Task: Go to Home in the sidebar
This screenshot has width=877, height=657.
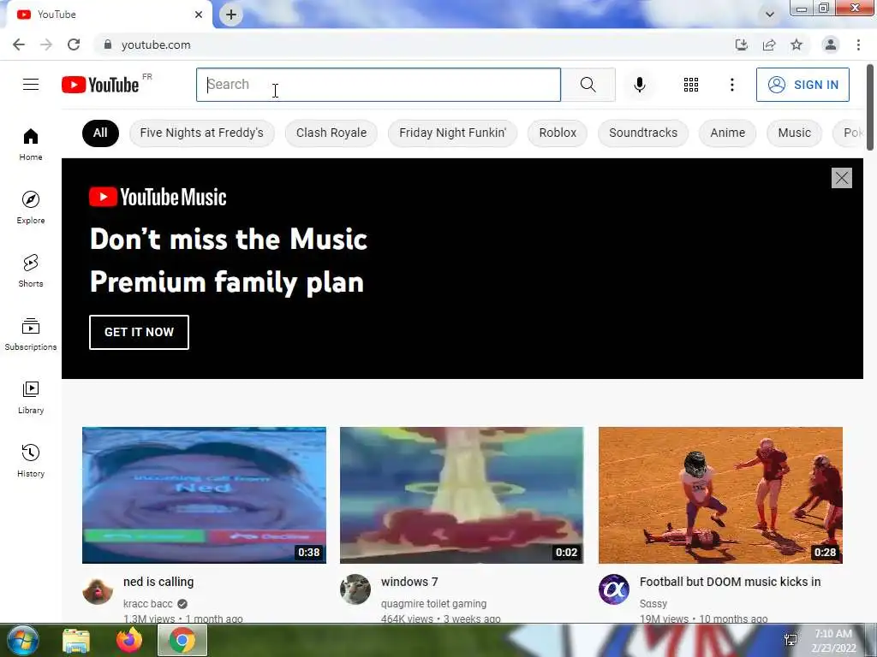Action: point(31,144)
